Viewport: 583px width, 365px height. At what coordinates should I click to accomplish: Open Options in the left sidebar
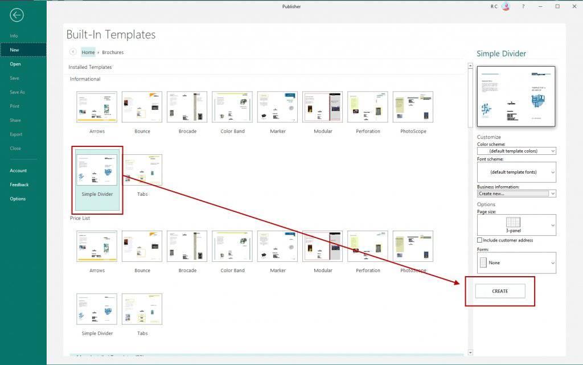[x=18, y=199]
